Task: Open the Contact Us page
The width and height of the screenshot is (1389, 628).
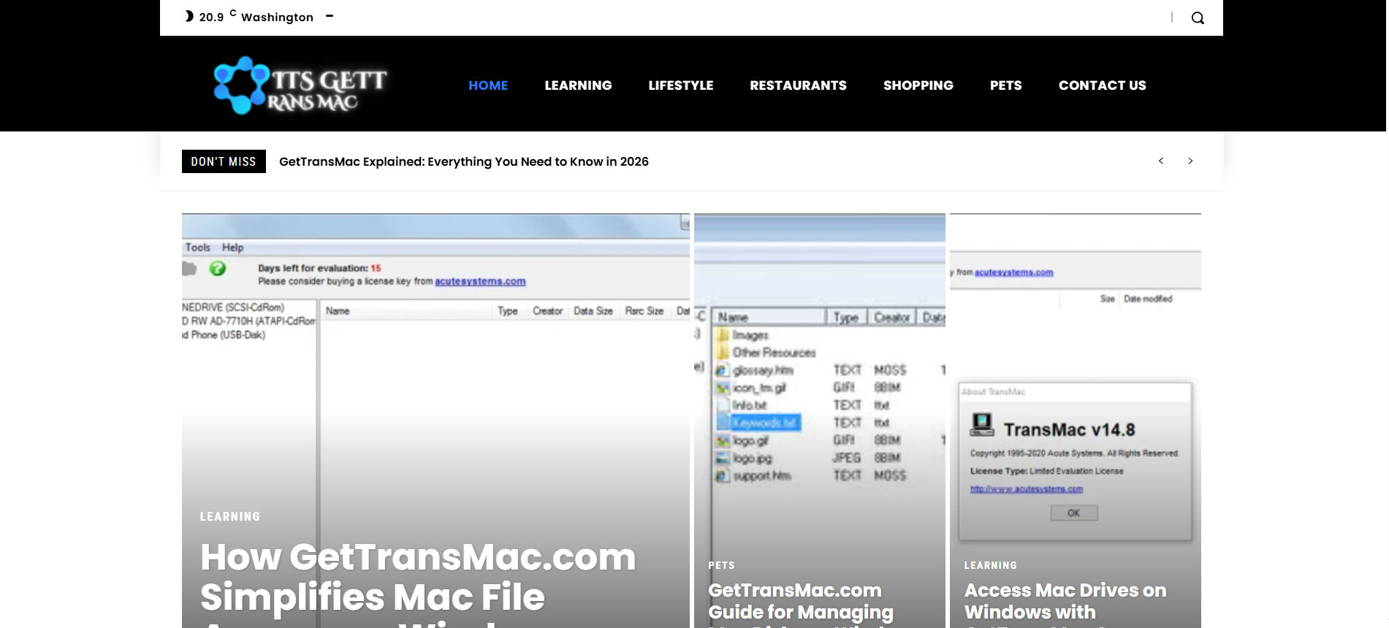Action: click(x=1103, y=85)
